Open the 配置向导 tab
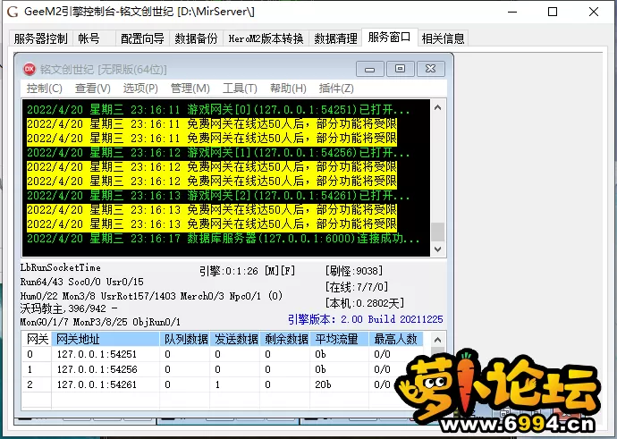Screen dimensions: 617x439 pos(142,38)
